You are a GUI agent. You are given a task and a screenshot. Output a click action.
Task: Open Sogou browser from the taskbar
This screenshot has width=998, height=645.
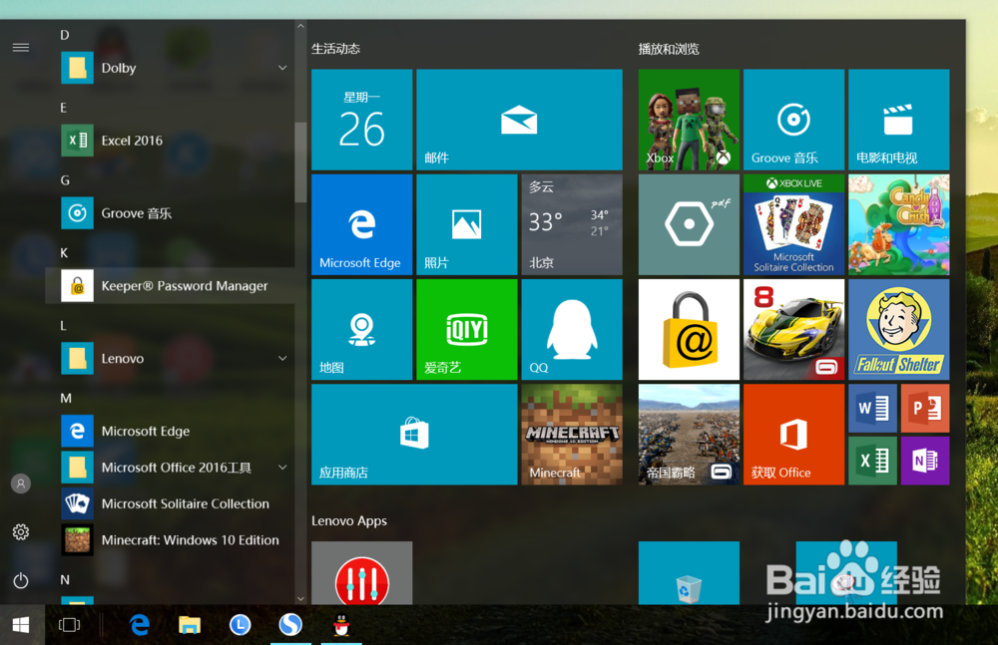(x=290, y=625)
